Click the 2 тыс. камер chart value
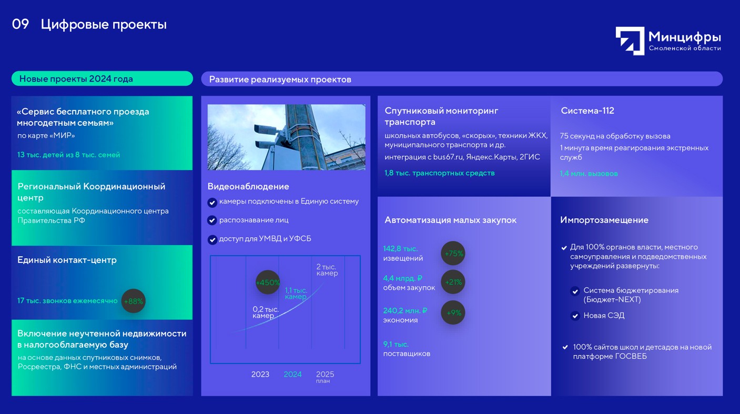 point(327,270)
